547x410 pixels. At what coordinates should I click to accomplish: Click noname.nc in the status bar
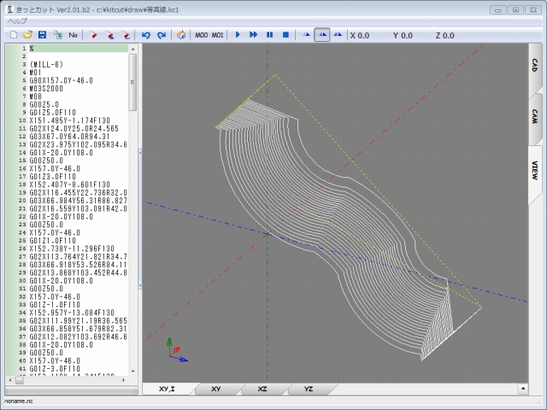[19, 401]
